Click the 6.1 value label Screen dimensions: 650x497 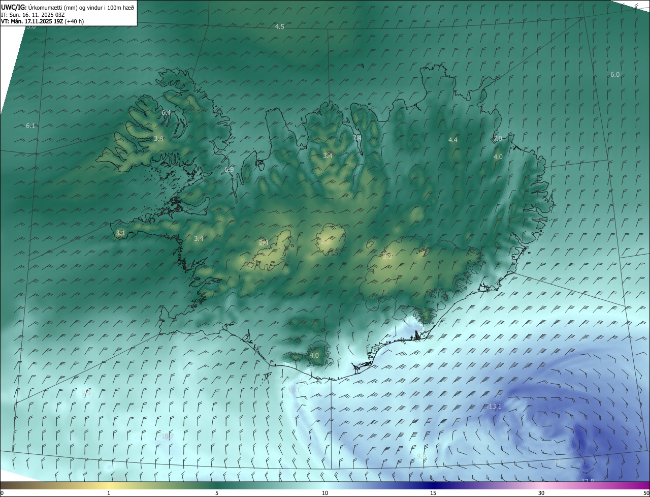coord(31,126)
